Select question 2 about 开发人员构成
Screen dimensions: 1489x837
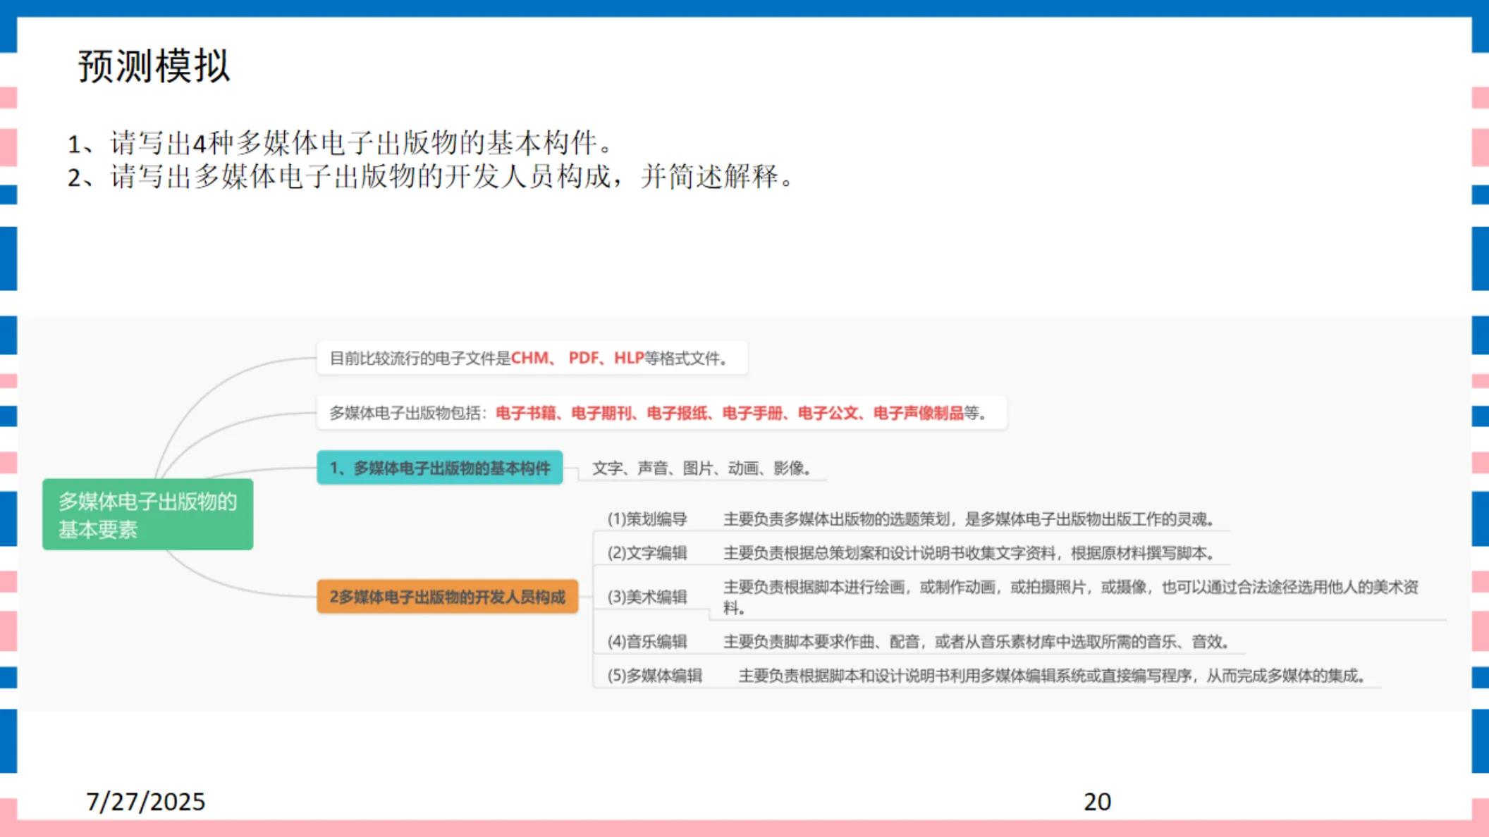431,177
